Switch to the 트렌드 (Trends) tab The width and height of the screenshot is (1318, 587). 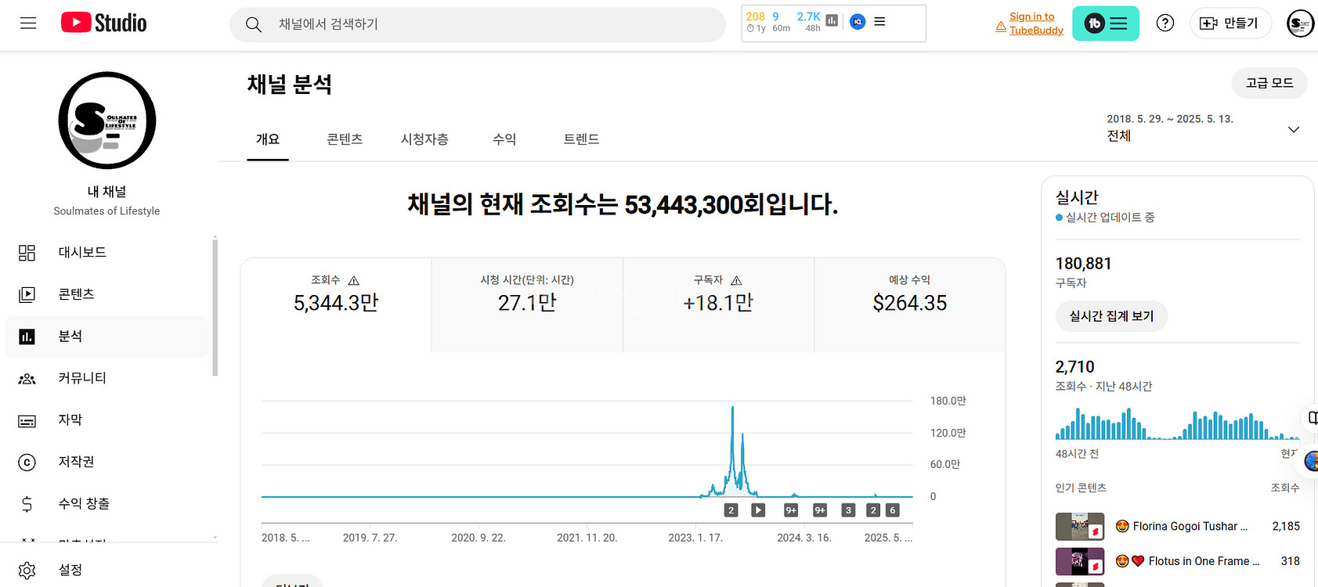pyautogui.click(x=581, y=139)
